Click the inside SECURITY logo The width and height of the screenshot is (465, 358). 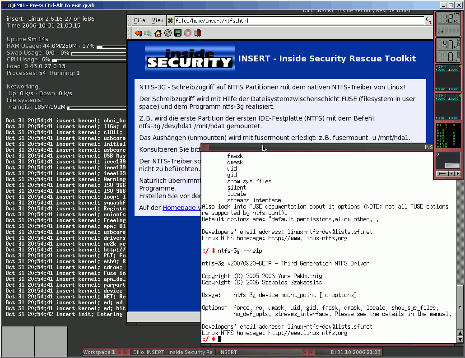190,59
